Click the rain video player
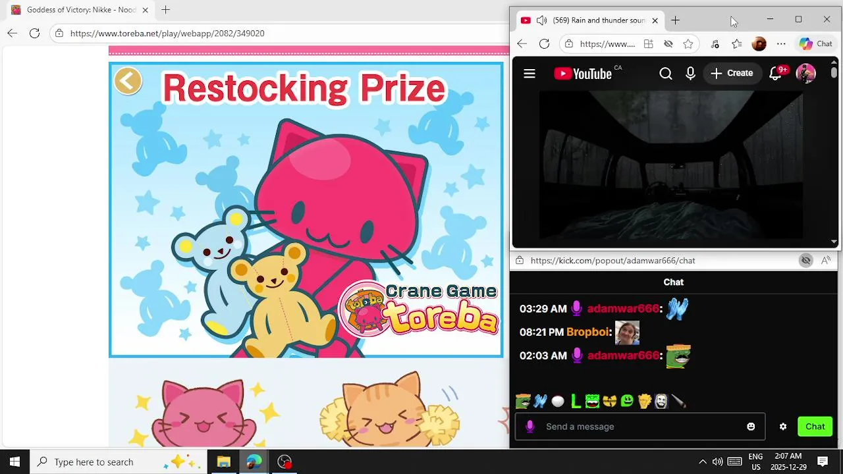Viewport: 843px width, 474px height. [670, 165]
